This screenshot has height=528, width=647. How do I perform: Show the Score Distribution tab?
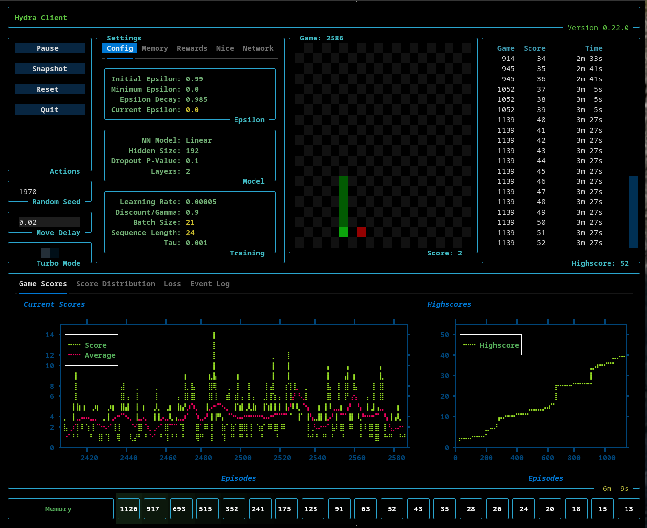116,284
